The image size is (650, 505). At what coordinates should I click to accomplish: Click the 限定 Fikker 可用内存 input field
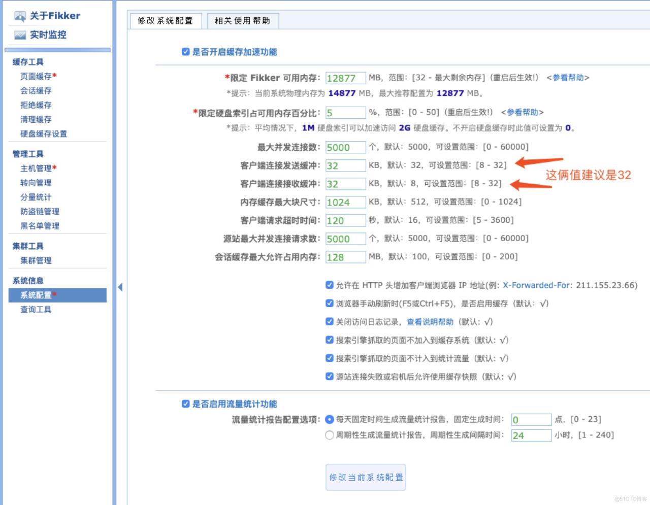(x=345, y=78)
